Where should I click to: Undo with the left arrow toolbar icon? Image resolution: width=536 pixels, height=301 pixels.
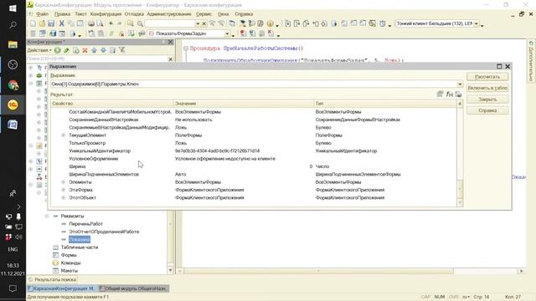pyautogui.click(x=111, y=23)
